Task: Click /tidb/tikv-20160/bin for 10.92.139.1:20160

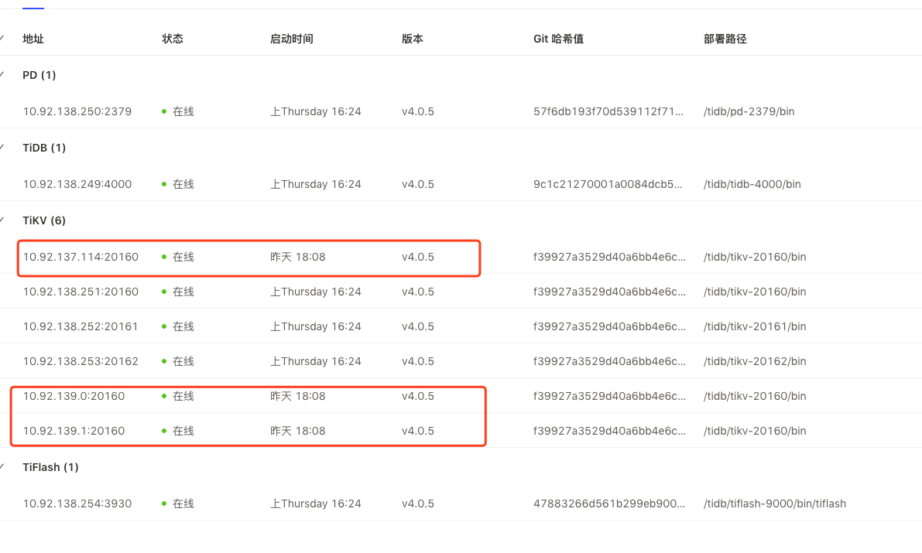Action: tap(755, 431)
